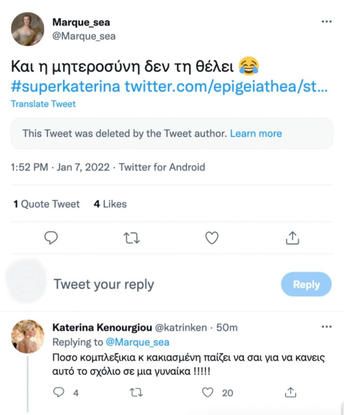This screenshot has height=415, width=344.
Task: Open the more options menu on Katerina's reply
Action: 326,327
